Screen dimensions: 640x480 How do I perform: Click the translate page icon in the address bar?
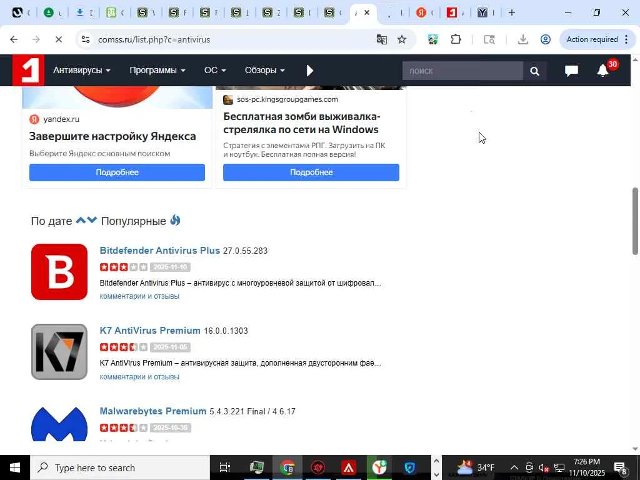coord(382,39)
